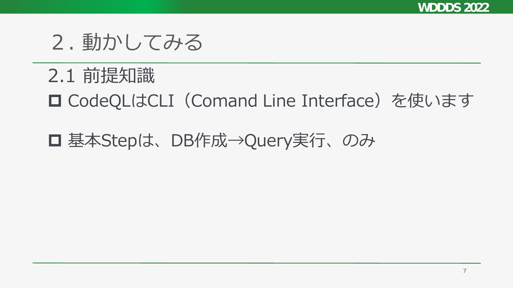The width and height of the screenshot is (513, 288).
Task: Click the arrow between DB作成 and Query実行
Action: coord(236,141)
